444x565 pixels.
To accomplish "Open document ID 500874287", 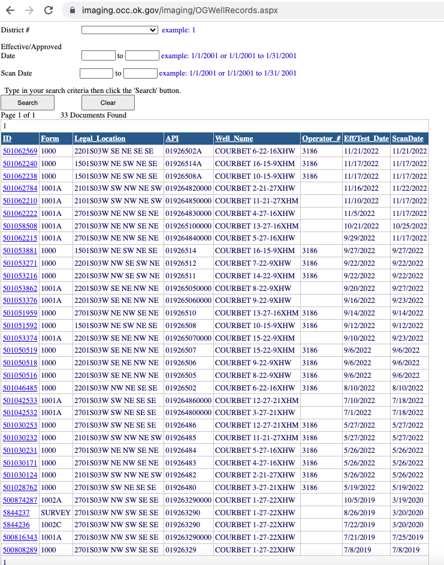I will click(20, 500).
